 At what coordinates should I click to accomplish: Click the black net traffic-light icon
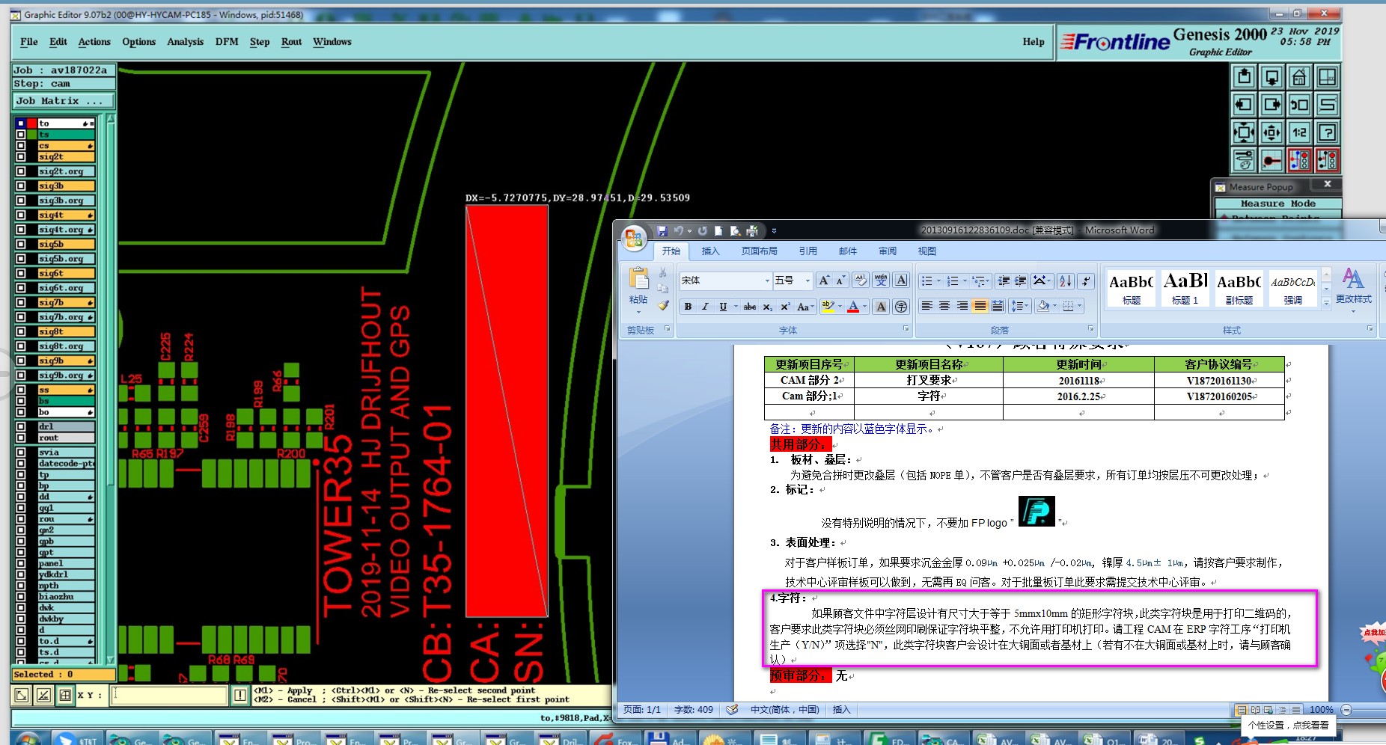[1327, 160]
